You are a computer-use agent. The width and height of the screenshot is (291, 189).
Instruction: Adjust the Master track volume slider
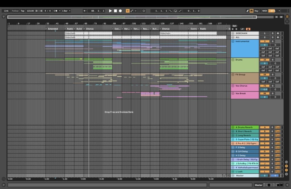pyautogui.click(x=265, y=176)
